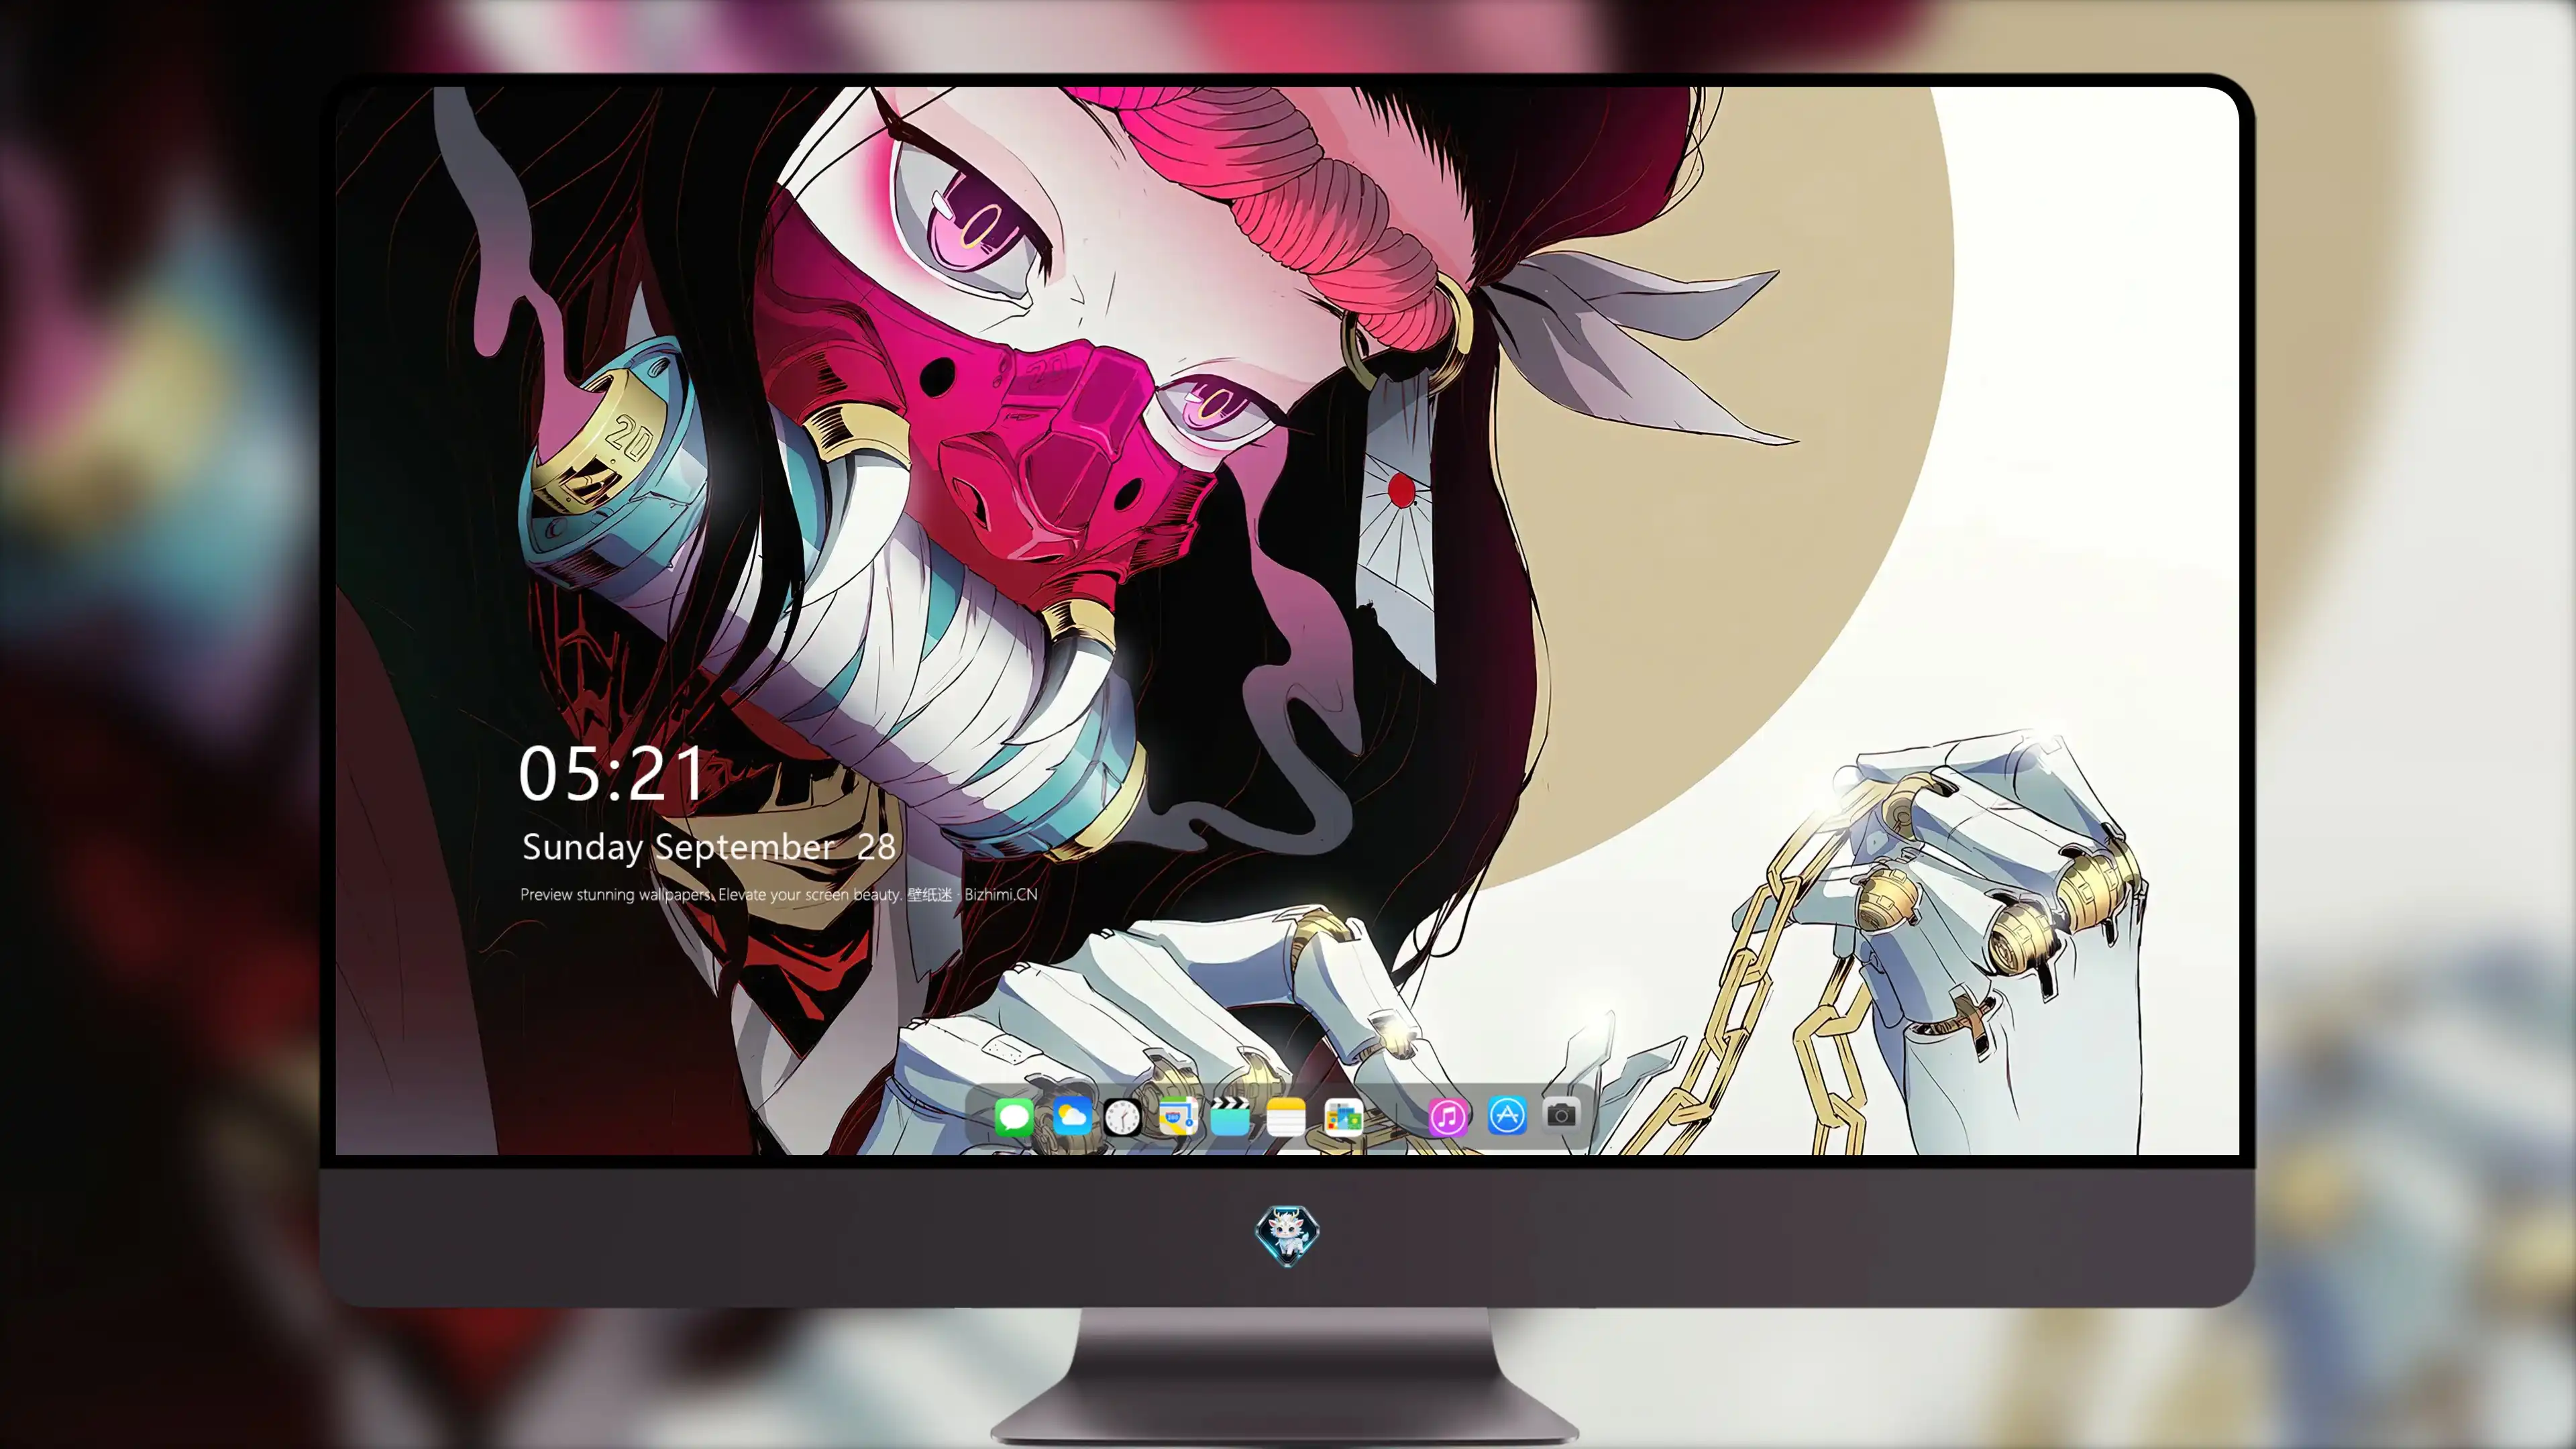Image resolution: width=2576 pixels, height=1449 pixels.
Task: Open the photo collage app in the dock
Action: coord(1343,1116)
